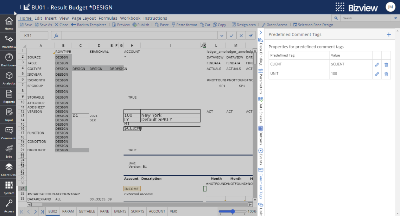Open the Analytics section

click(8, 78)
